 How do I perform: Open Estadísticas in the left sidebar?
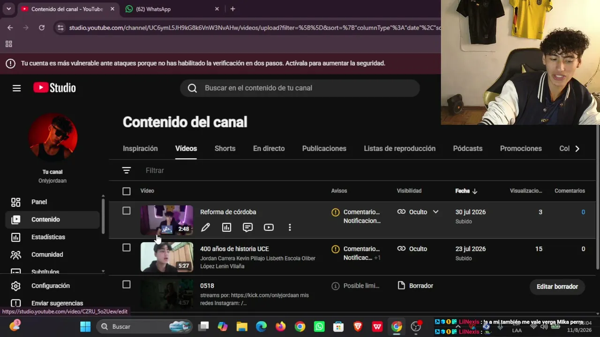[x=52, y=237]
